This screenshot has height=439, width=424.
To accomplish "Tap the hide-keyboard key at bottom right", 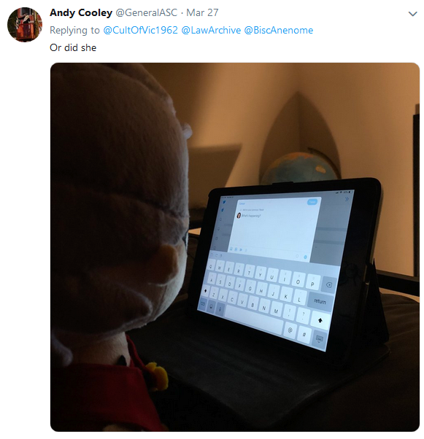I will (x=319, y=339).
